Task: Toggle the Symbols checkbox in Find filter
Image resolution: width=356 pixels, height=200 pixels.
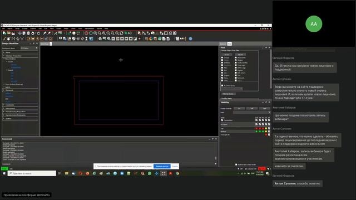Action: click(x=222, y=63)
